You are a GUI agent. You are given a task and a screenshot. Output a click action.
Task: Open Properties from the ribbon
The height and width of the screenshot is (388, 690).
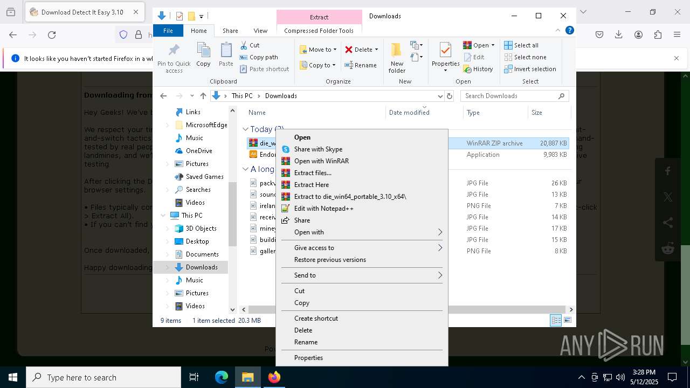click(x=445, y=57)
